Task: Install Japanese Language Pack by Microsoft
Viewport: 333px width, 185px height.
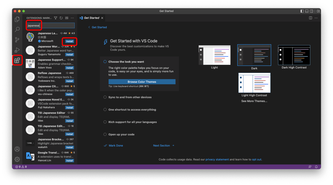Action: (x=69, y=41)
